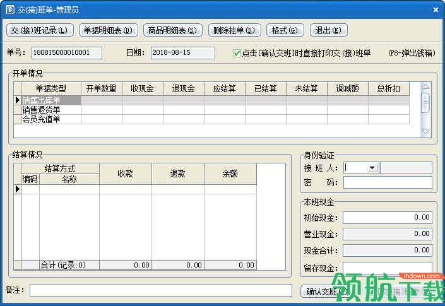
Task: Click the 退现金 column header
Action: point(184,88)
